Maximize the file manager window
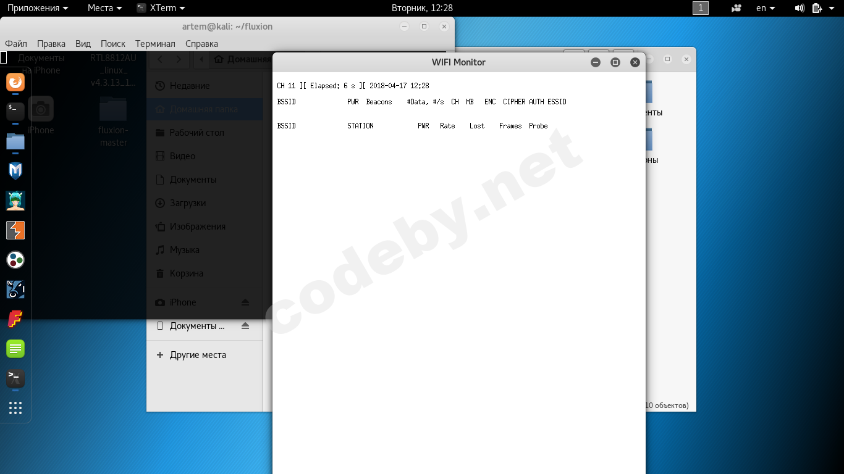The image size is (844, 474). (667, 59)
